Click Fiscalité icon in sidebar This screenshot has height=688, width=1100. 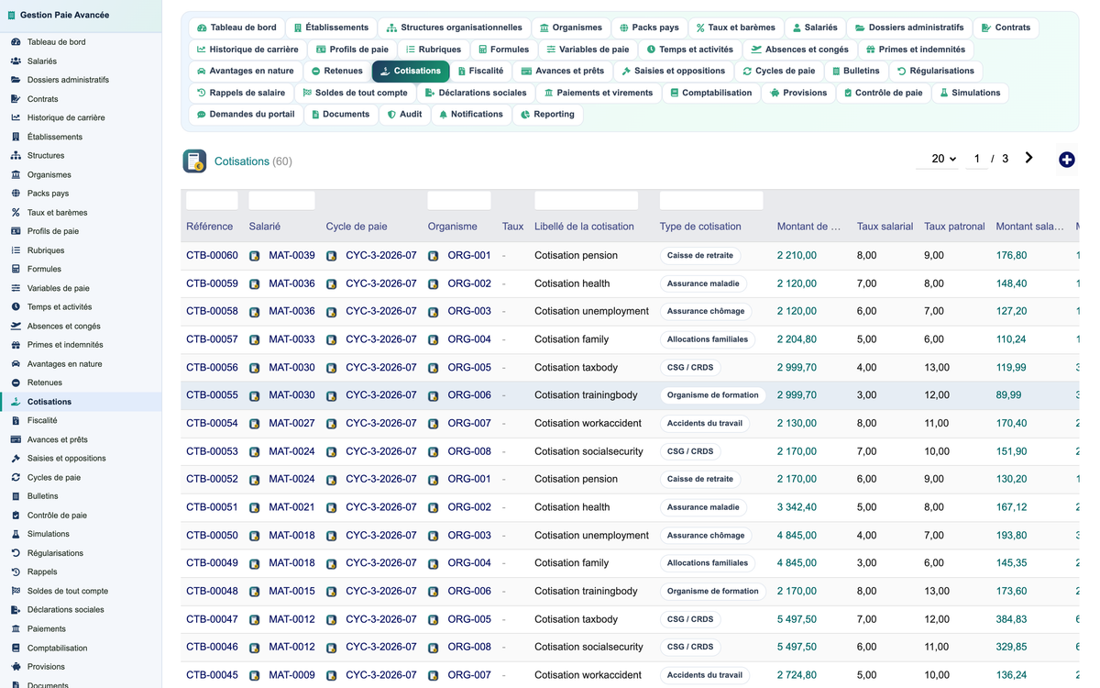[16, 420]
